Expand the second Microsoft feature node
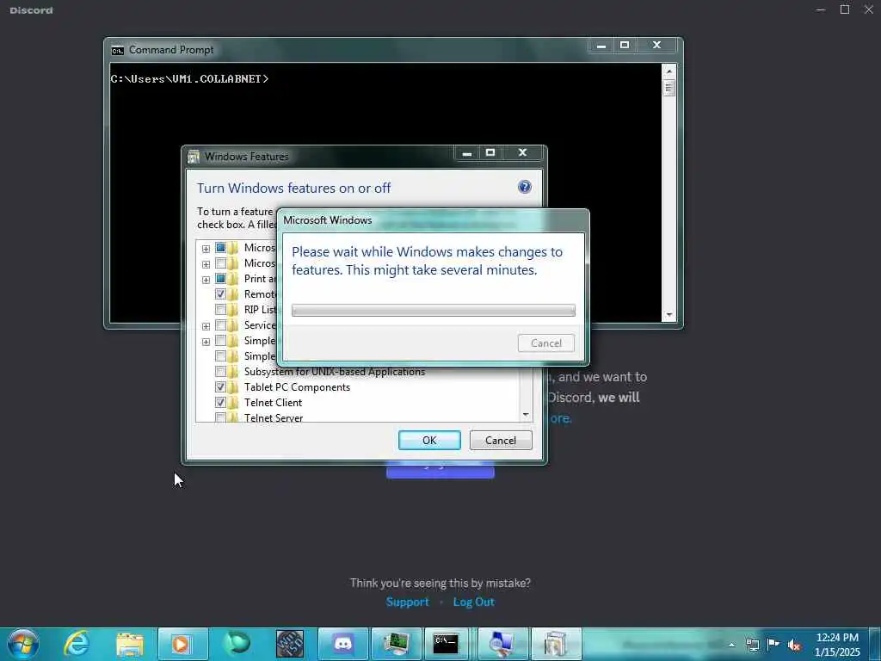 pos(206,264)
